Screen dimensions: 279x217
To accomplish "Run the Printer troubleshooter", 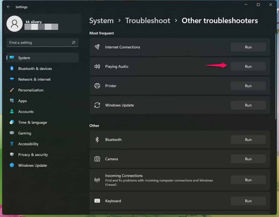I will click(x=248, y=86).
